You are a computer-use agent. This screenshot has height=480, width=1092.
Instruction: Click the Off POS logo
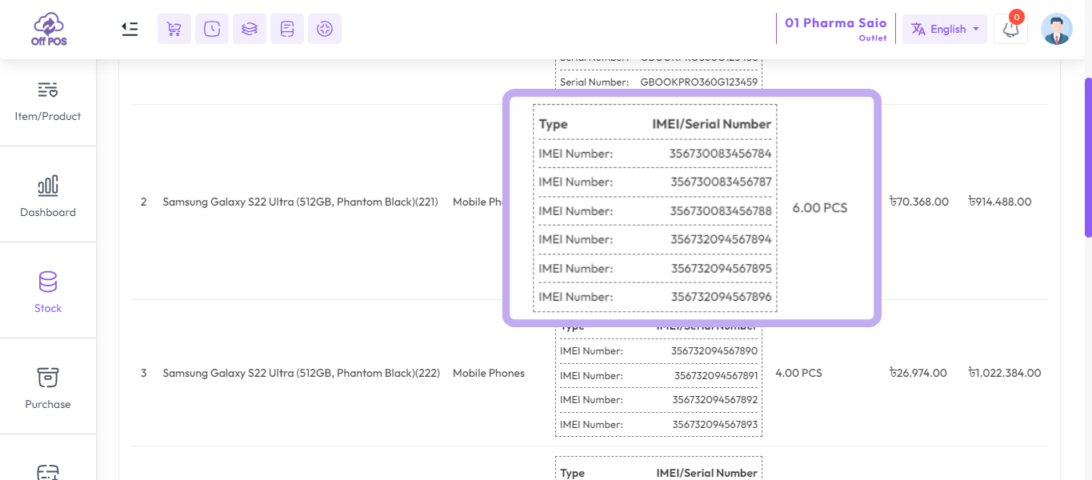(x=49, y=29)
